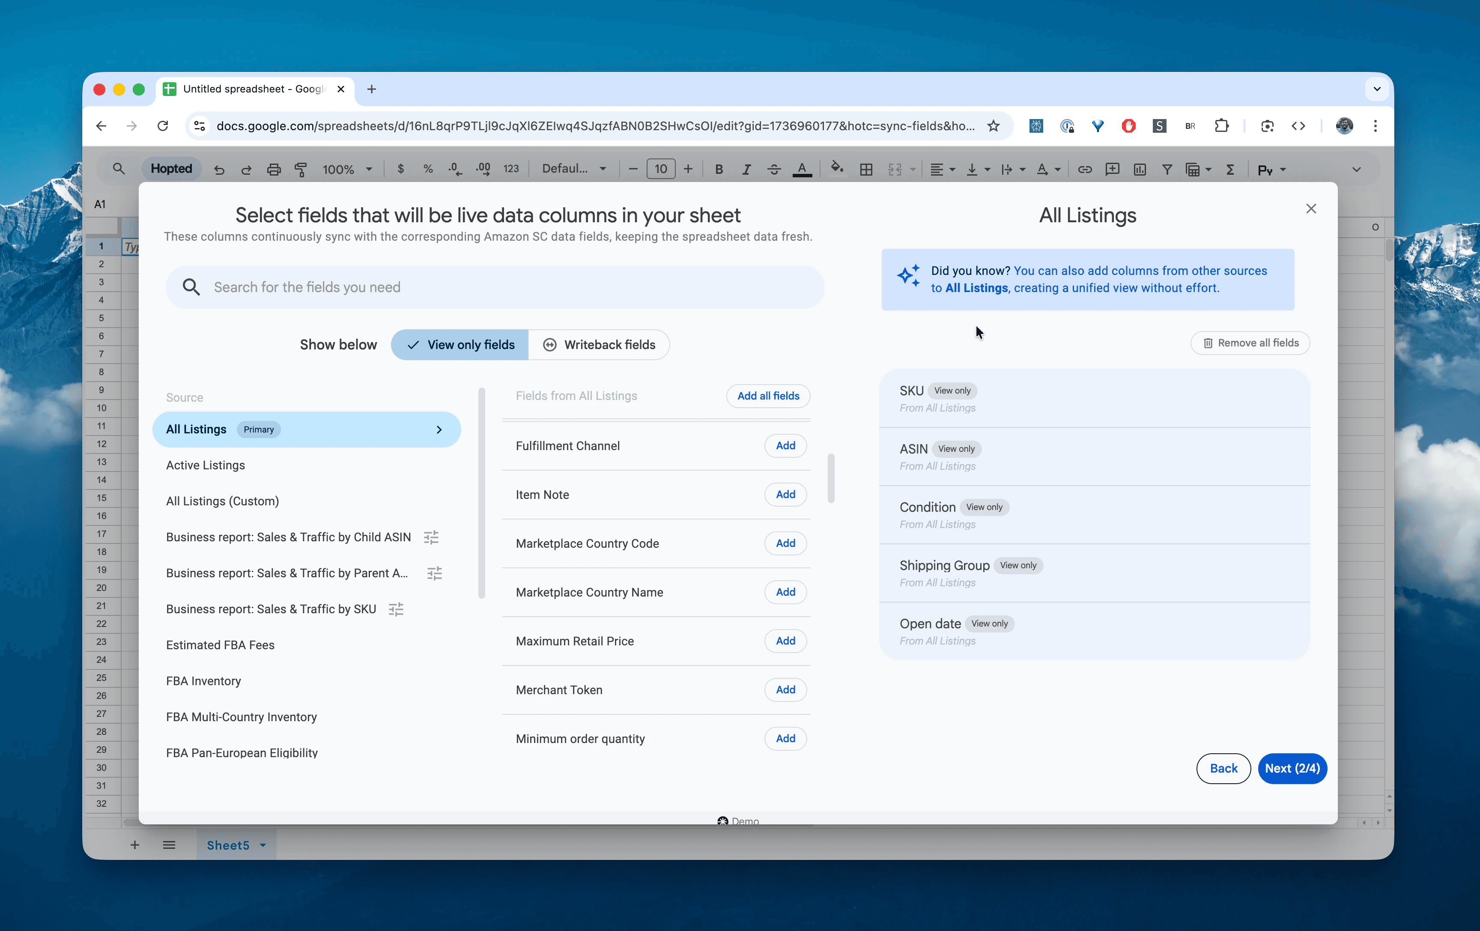This screenshot has width=1480, height=931.
Task: Add the Item Note field
Action: [x=785, y=495]
